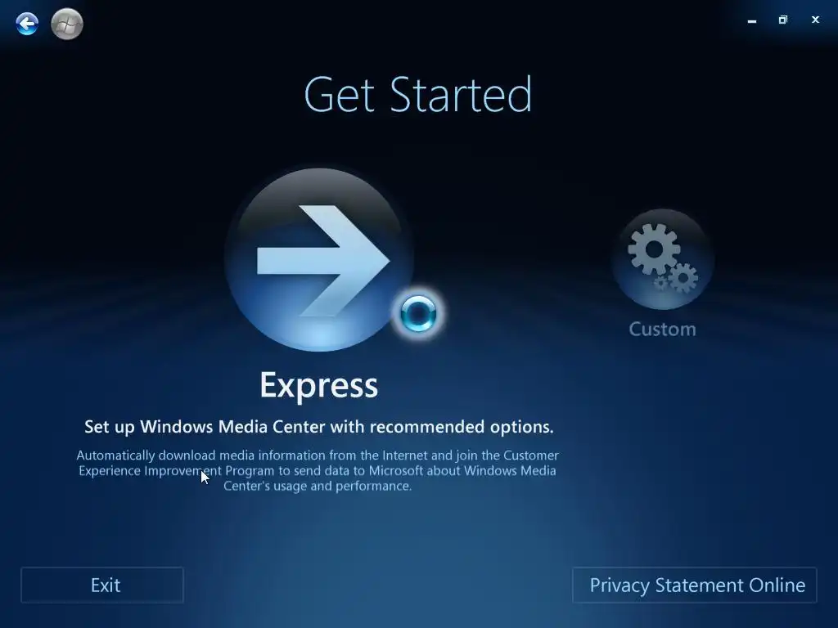The height and width of the screenshot is (628, 838).
Task: Select the Express label text
Action: click(x=319, y=385)
